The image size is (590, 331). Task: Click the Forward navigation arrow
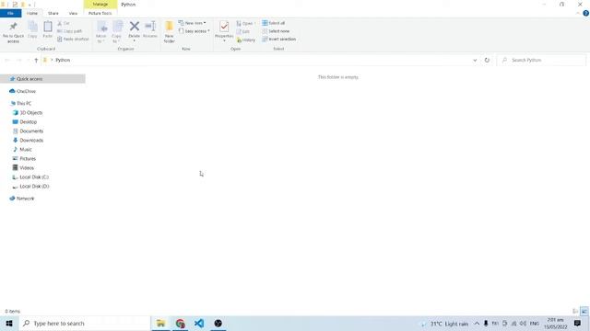(x=18, y=60)
